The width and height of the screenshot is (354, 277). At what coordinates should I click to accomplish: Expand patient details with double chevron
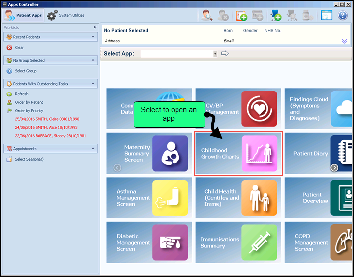[x=344, y=41]
